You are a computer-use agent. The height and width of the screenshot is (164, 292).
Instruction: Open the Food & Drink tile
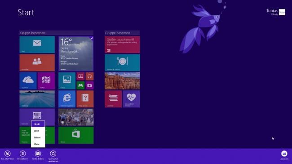[122, 62]
